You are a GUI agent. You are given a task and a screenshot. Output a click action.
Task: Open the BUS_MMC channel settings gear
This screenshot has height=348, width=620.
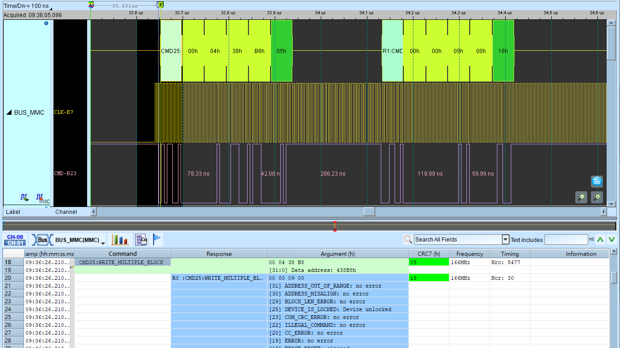[46, 23]
